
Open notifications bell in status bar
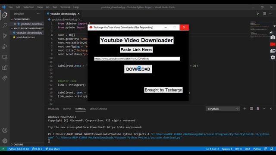(x=272, y=149)
